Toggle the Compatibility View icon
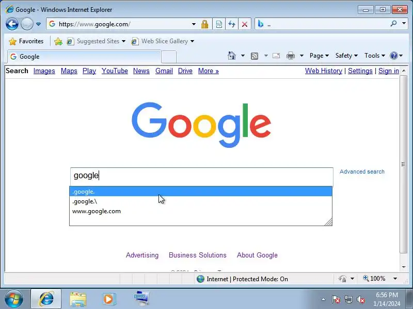The width and height of the screenshot is (413, 309). (x=219, y=24)
